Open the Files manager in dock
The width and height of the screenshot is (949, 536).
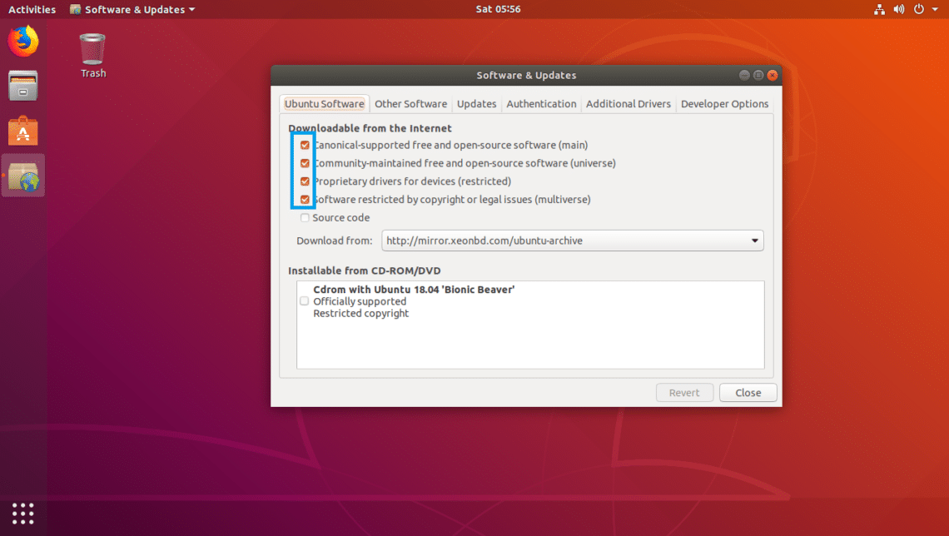coord(23,86)
